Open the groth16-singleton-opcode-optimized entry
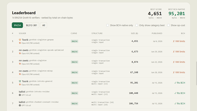The image size is (197, 111). pos(46,50)
